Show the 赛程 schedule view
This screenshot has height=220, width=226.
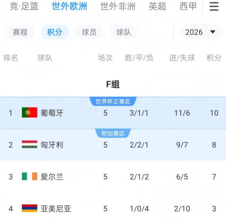click(x=20, y=32)
